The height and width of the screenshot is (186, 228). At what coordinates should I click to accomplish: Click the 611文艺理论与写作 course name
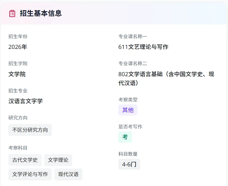[143, 47]
